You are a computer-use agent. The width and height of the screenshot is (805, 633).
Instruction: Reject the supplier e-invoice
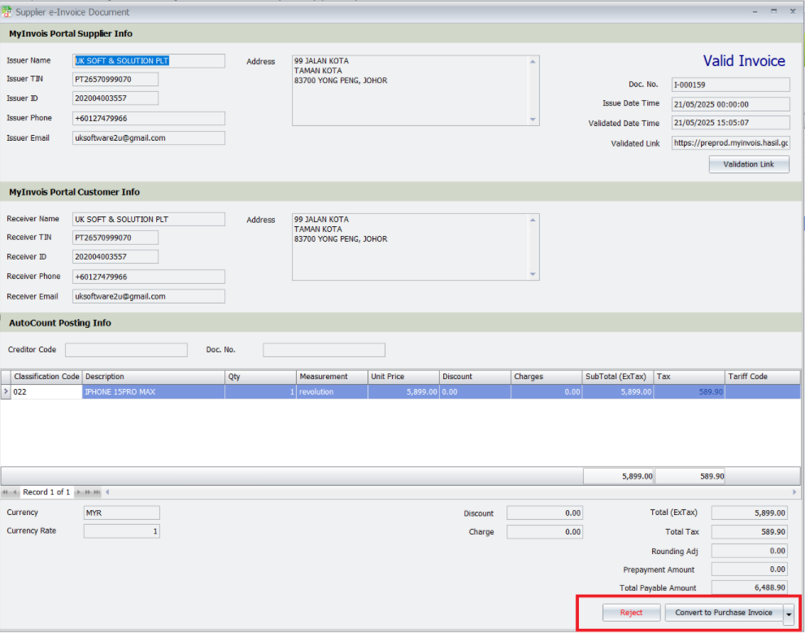click(x=632, y=613)
